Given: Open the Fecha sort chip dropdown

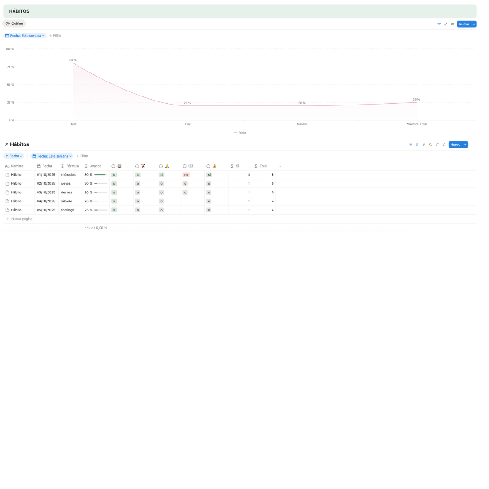Looking at the screenshot, I should coord(14,156).
